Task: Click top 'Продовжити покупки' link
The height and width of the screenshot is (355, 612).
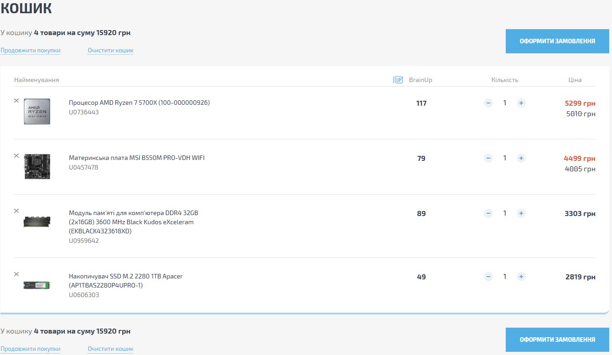Action: click(31, 51)
